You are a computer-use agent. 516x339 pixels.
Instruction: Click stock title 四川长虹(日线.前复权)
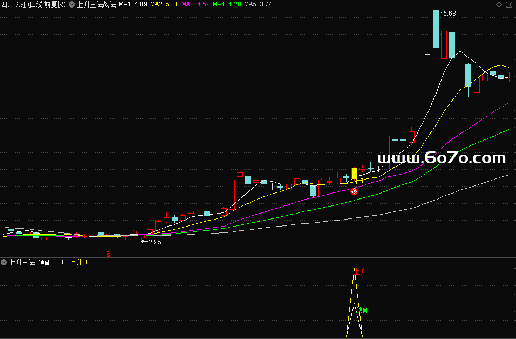pos(33,4)
